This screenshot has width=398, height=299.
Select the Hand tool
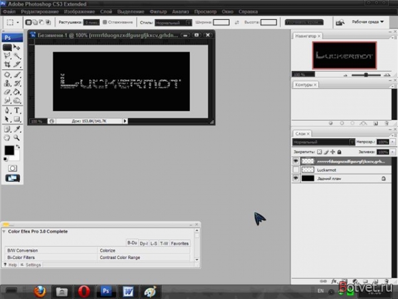7,138
